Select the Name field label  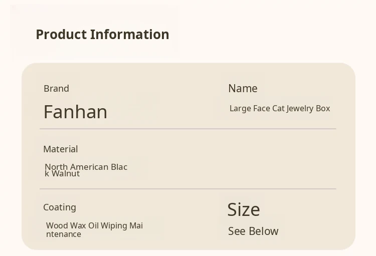tap(243, 89)
